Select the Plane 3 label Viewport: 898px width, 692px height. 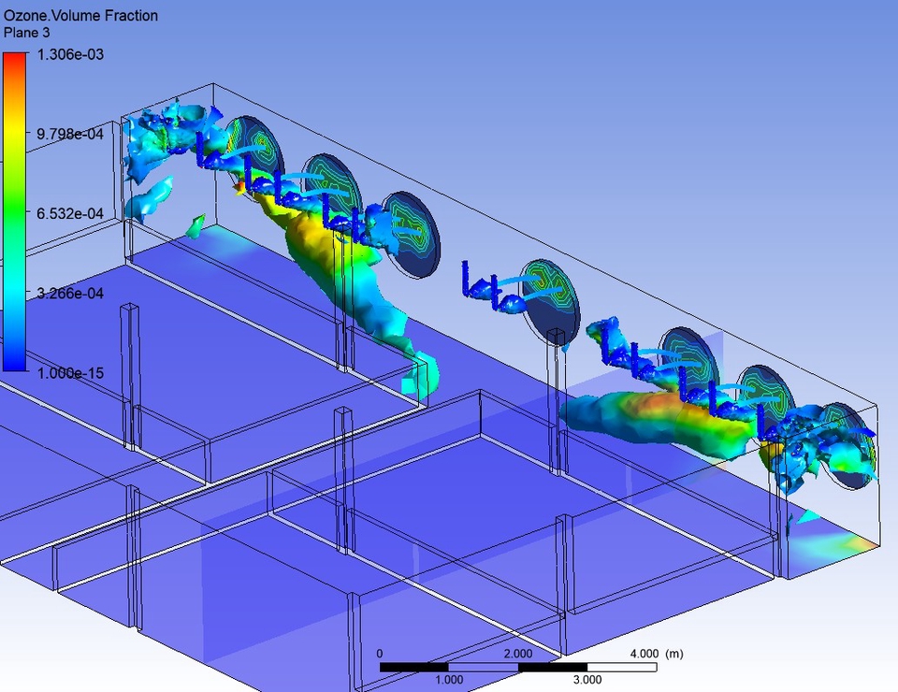point(28,32)
